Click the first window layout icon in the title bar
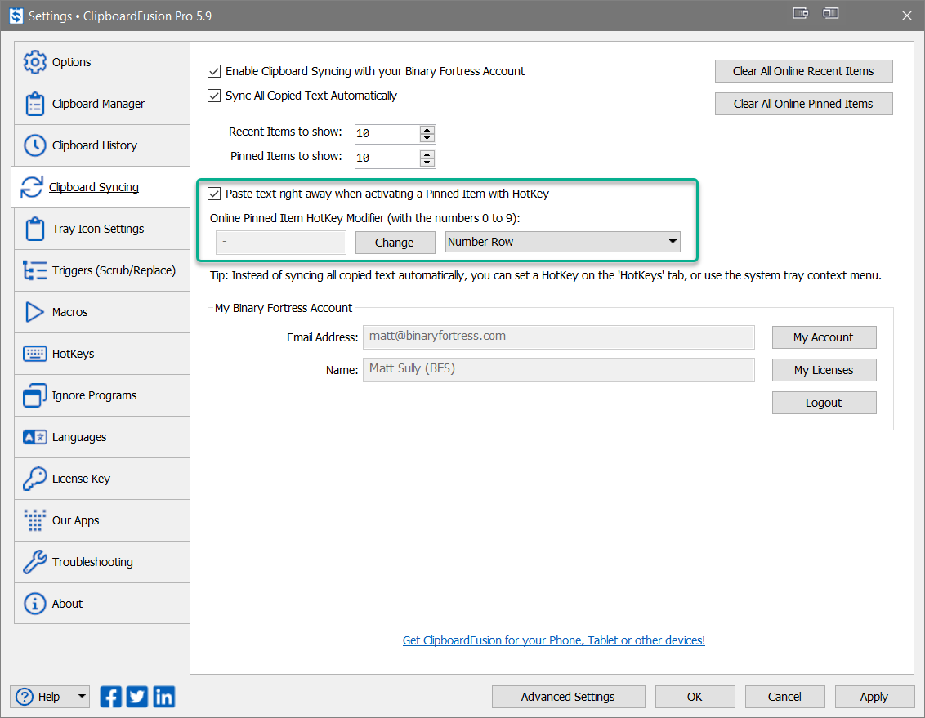The image size is (925, 718). pyautogui.click(x=801, y=13)
